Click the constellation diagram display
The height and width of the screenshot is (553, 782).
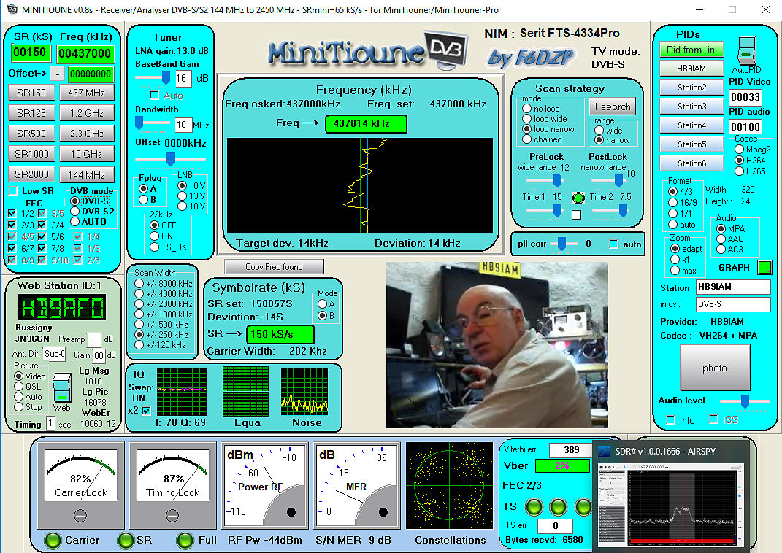pos(449,487)
